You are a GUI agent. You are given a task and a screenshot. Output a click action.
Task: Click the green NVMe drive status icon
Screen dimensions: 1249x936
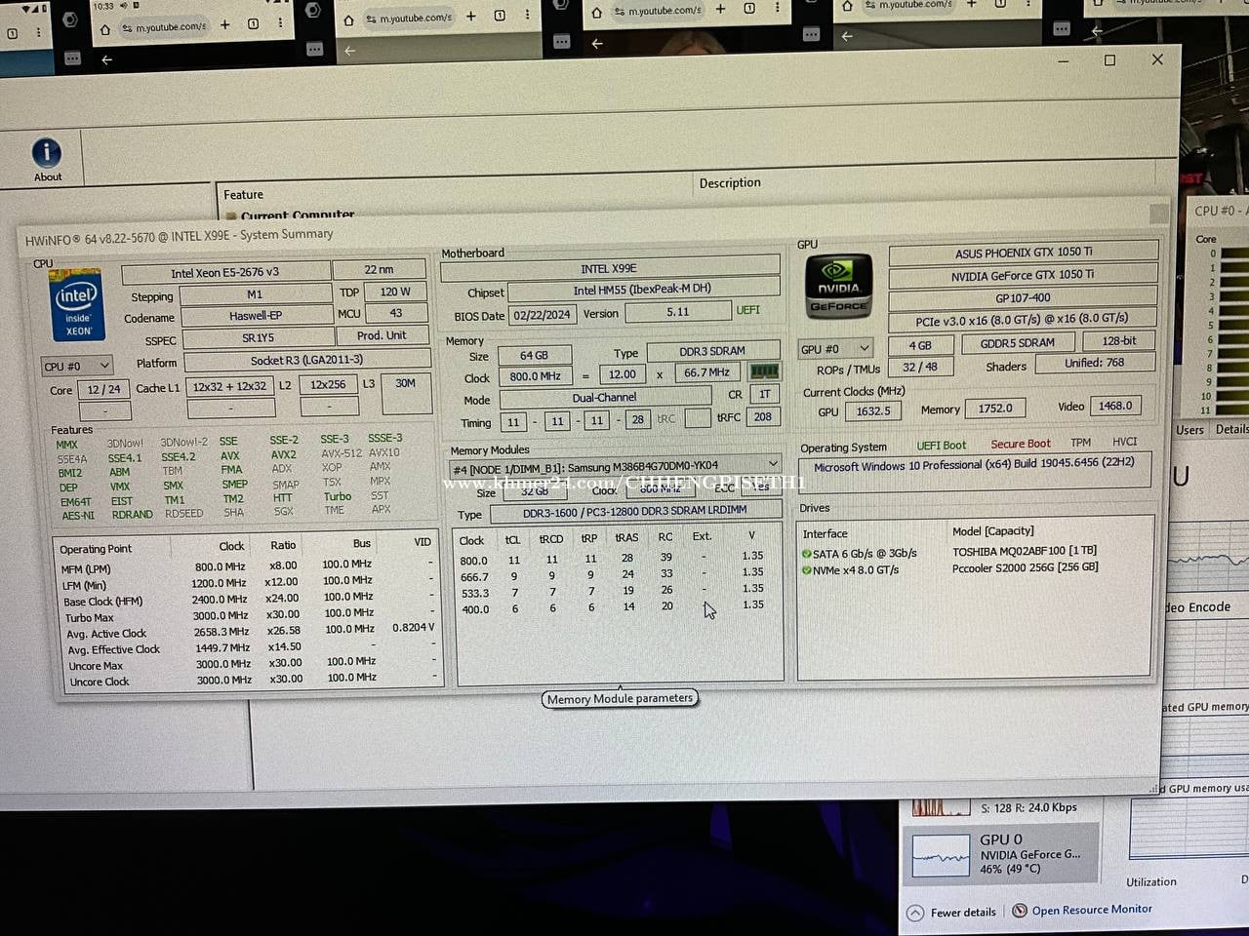pyautogui.click(x=806, y=570)
